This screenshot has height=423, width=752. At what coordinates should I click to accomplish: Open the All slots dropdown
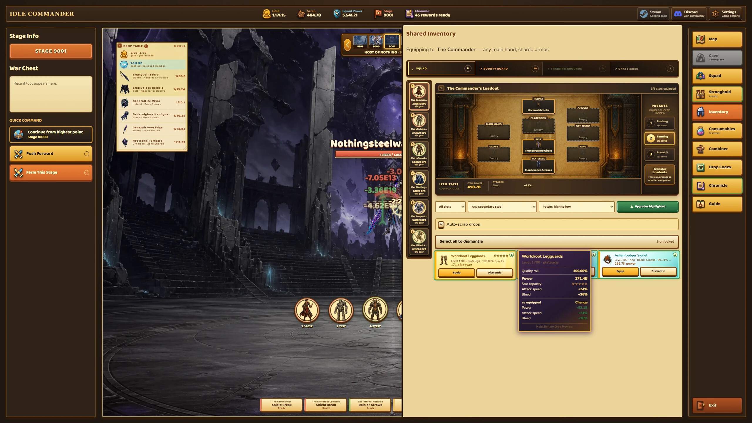tap(450, 207)
